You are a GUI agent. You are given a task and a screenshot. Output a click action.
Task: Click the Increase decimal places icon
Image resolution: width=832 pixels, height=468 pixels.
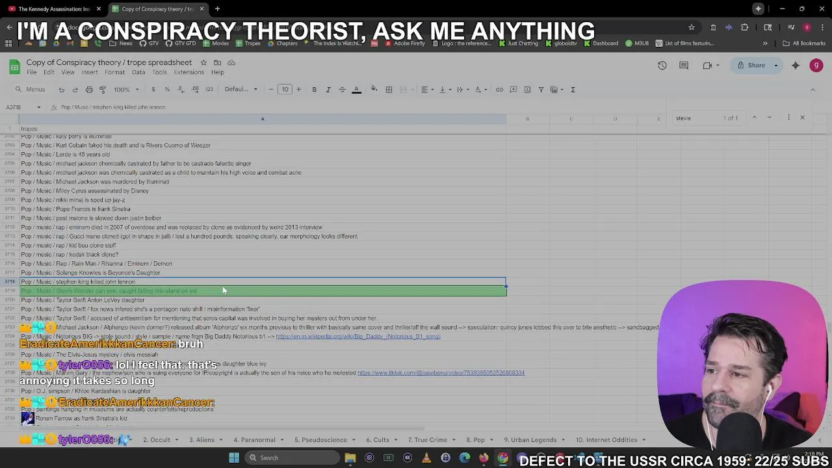click(x=195, y=90)
